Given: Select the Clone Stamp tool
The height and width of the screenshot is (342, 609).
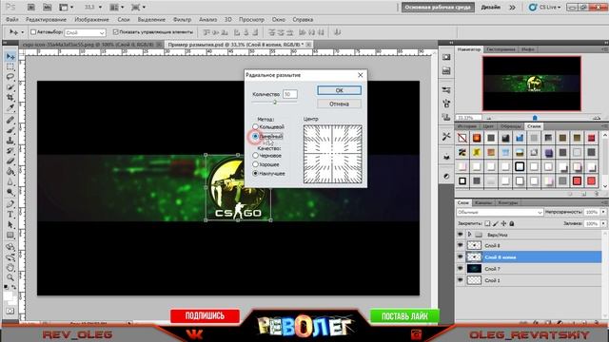Looking at the screenshot, I should 10,141.
